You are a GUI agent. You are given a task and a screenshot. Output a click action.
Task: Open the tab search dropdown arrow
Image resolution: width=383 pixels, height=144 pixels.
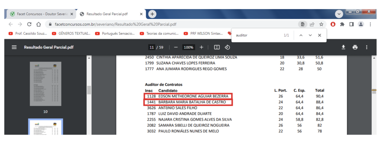tap(339, 14)
